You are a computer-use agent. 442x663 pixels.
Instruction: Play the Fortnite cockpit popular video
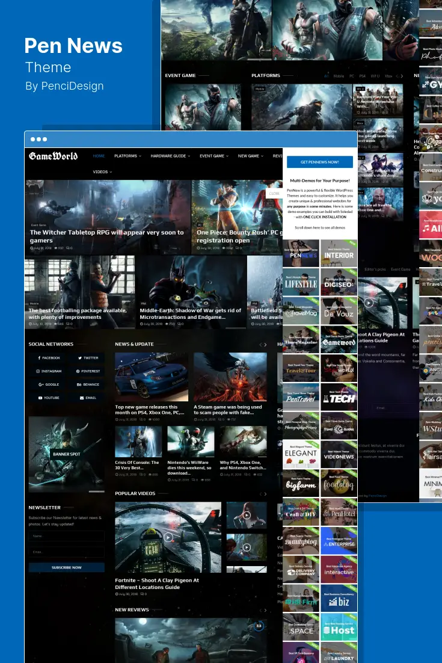coord(168,537)
